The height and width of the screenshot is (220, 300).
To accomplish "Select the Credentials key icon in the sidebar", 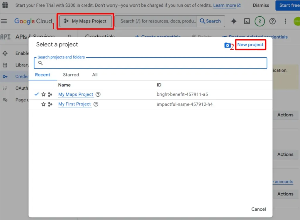I will tap(5, 76).
